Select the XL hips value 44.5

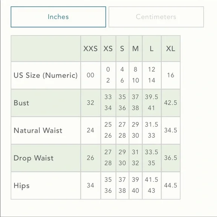tap(171, 186)
